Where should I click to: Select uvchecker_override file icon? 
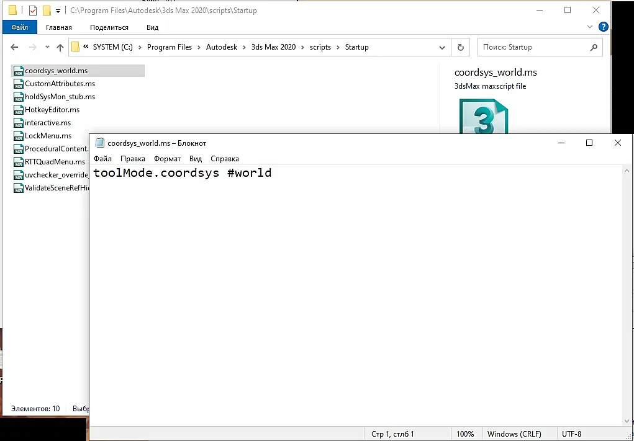[18, 175]
